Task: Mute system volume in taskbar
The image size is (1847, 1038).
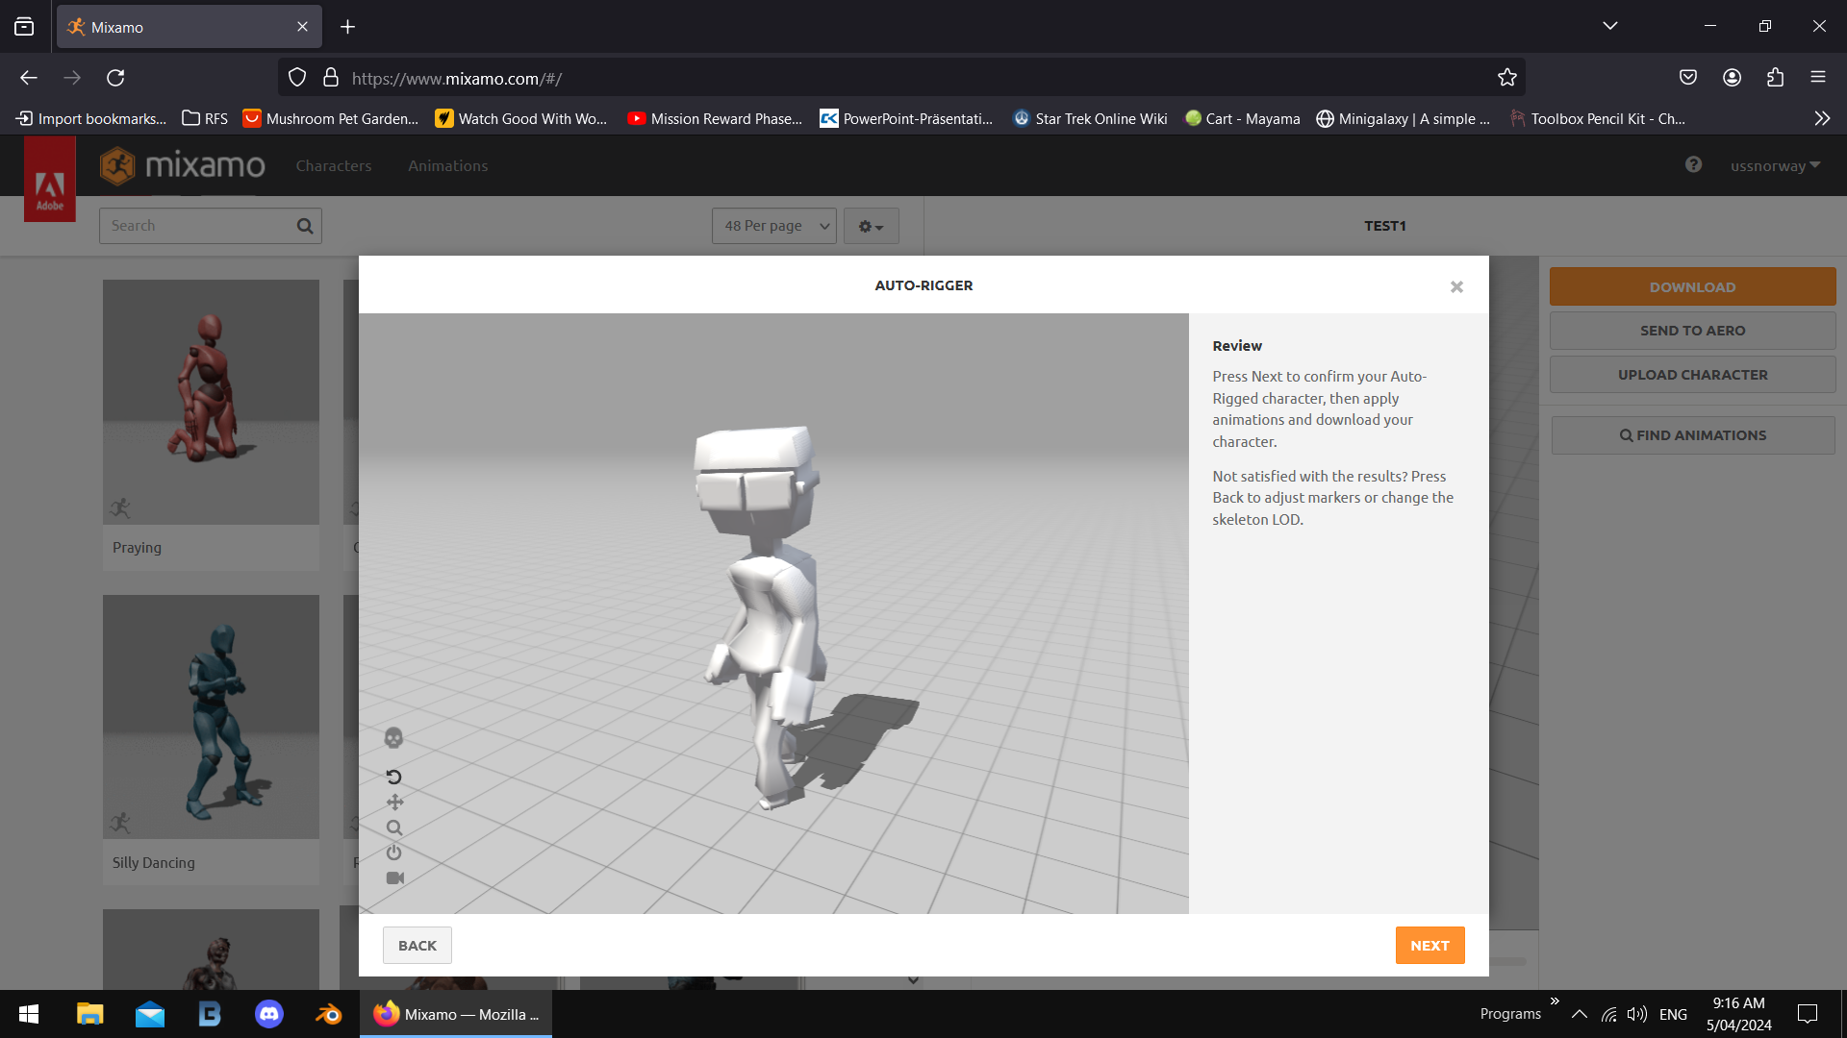Action: pyautogui.click(x=1637, y=1013)
